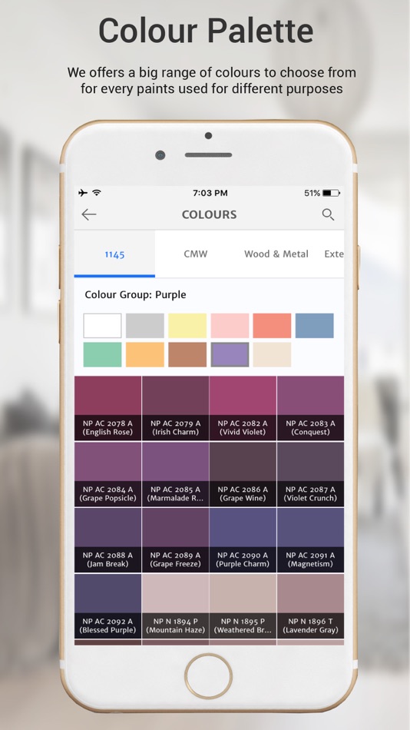The height and width of the screenshot is (730, 410).
Task: Choose NP AC 2083 A Conquest
Action: click(x=310, y=408)
